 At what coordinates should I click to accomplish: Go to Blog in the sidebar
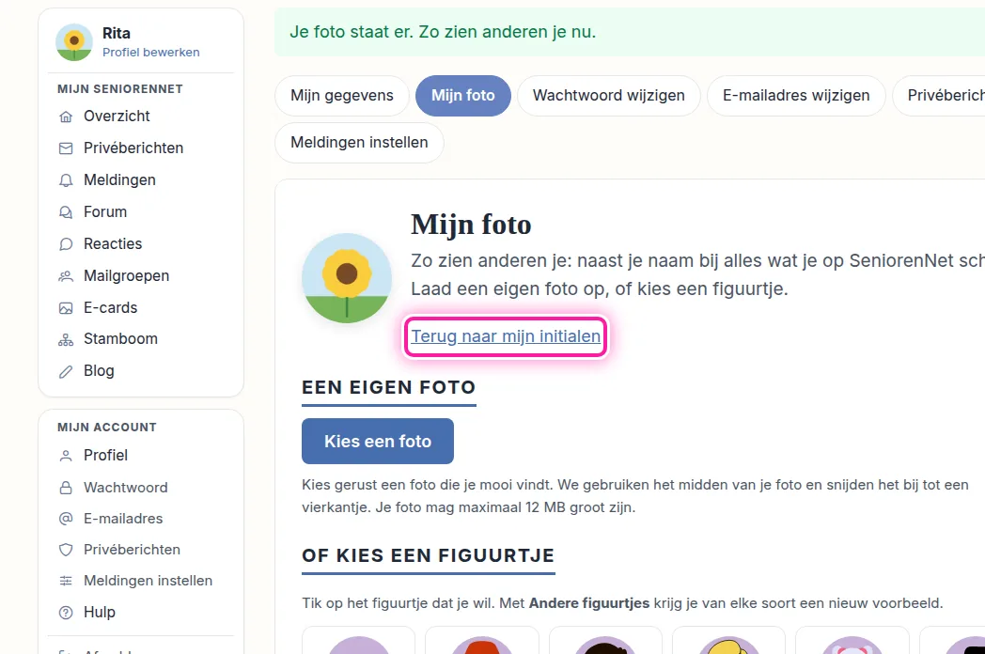pyautogui.click(x=99, y=371)
